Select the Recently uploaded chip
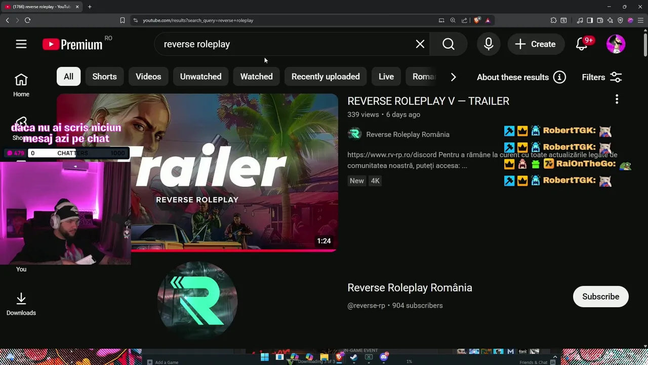Screen dimensions: 648x365 point(326,77)
